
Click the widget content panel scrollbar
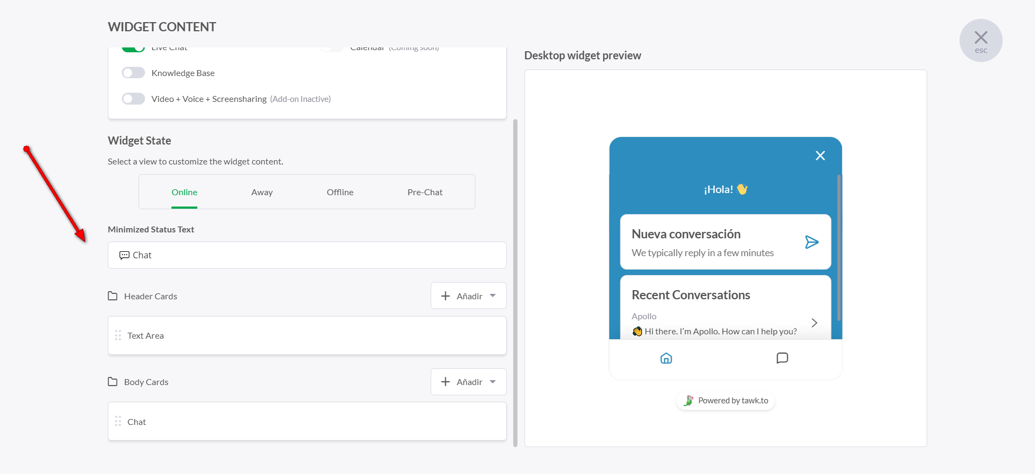point(515,283)
